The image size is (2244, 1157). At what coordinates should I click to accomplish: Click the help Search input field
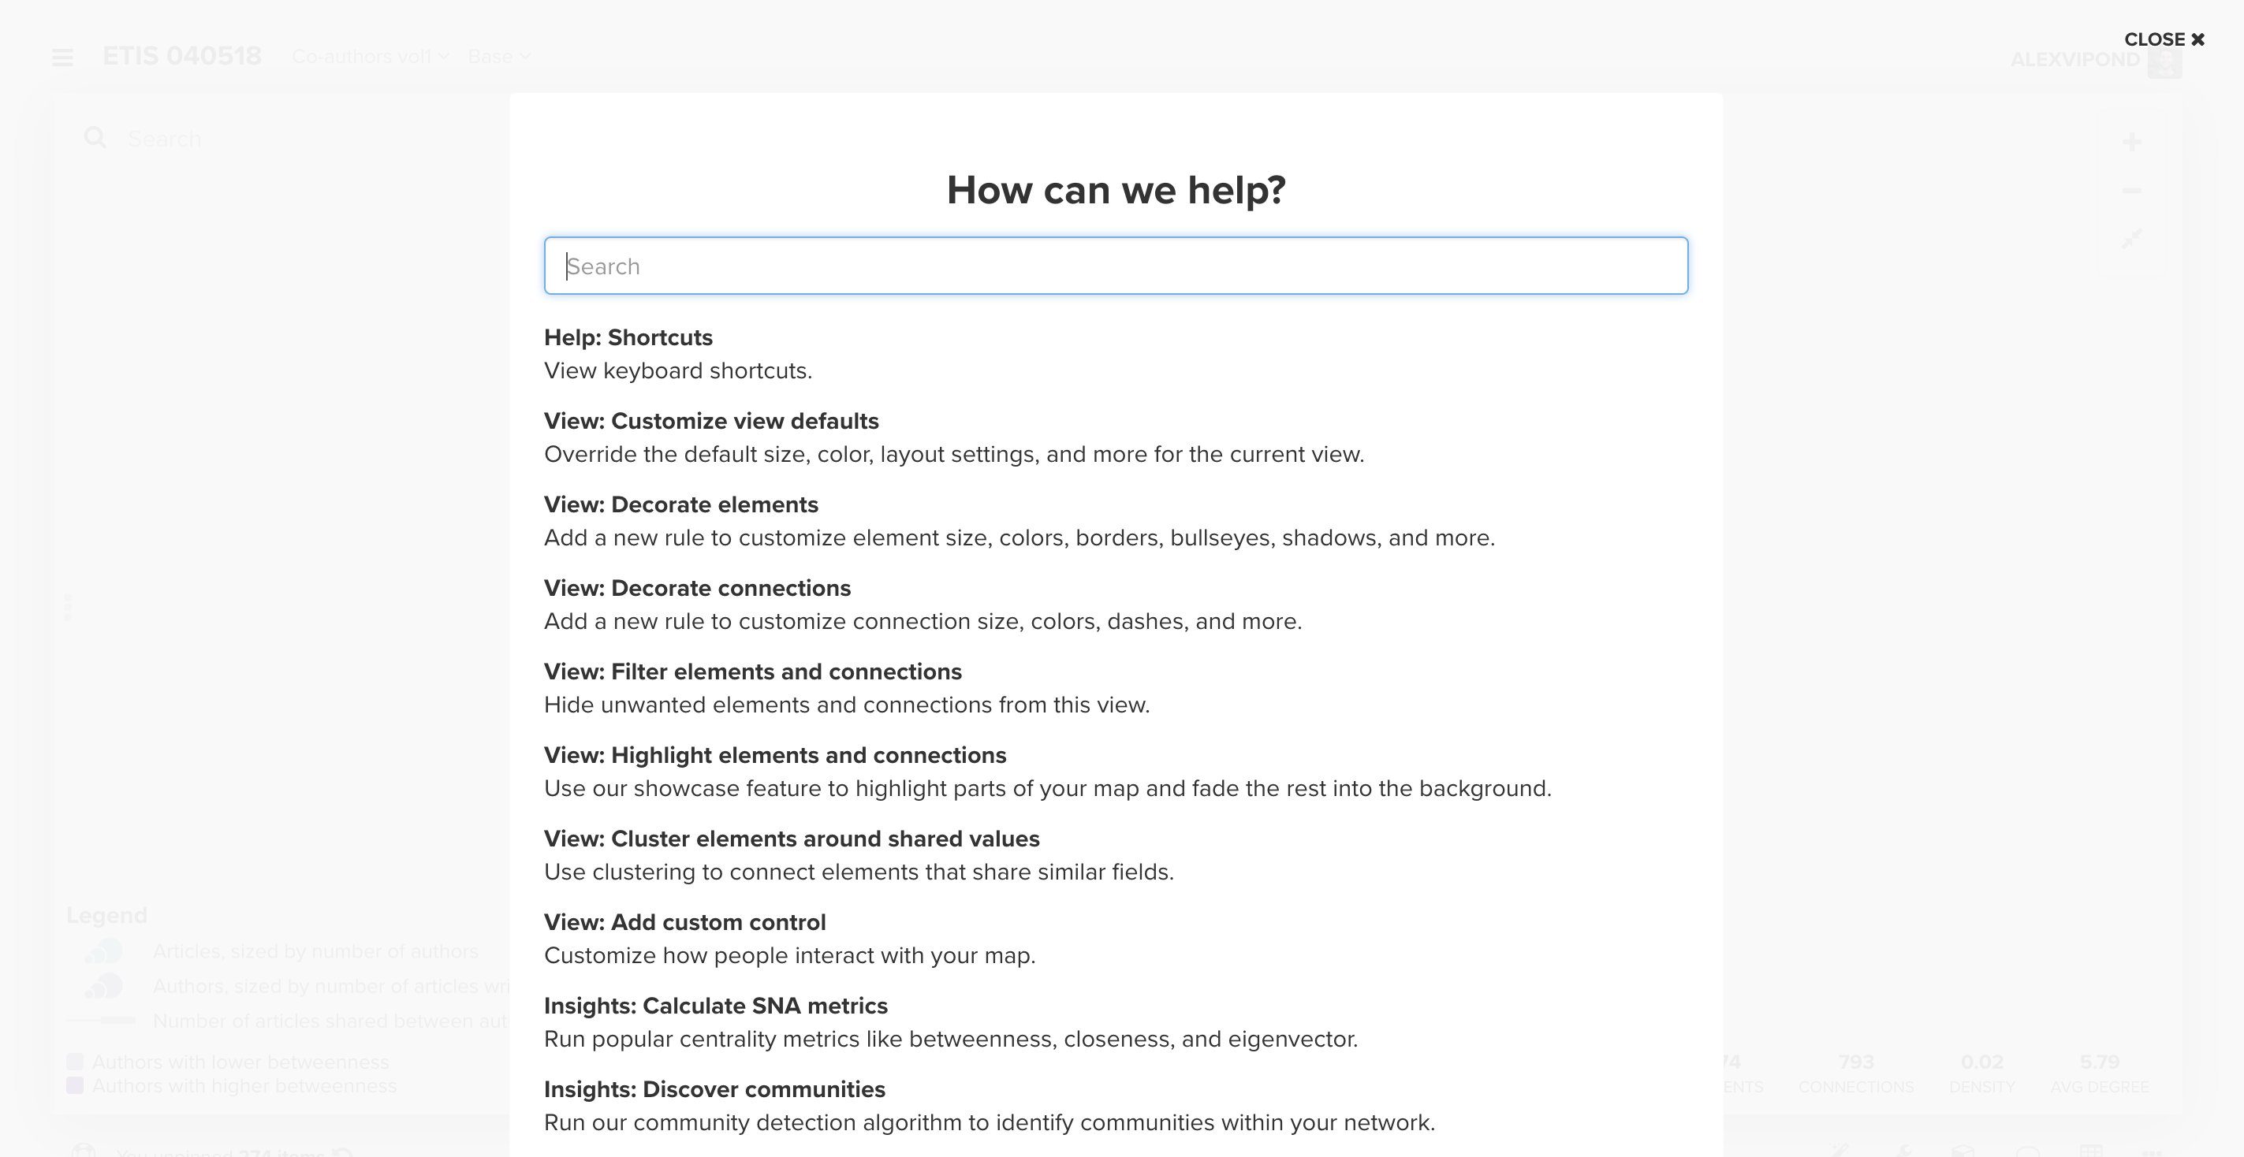pos(1116,266)
